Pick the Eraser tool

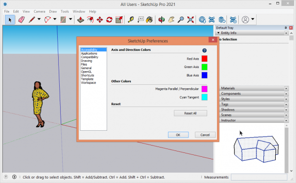tap(21, 20)
